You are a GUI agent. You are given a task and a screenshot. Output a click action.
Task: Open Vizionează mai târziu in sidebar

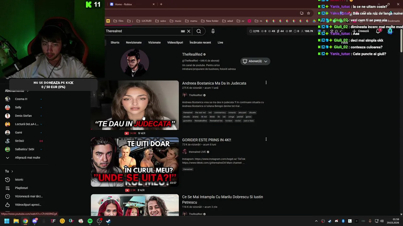24,196
